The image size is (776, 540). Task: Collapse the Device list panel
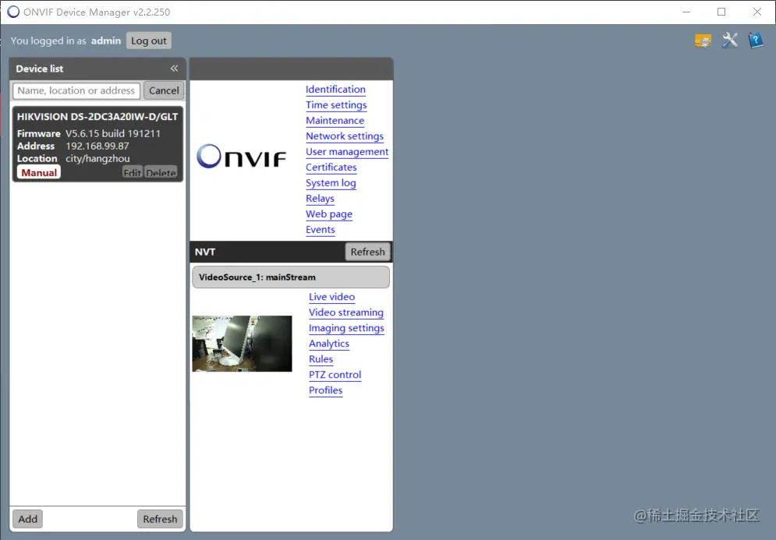coord(174,69)
